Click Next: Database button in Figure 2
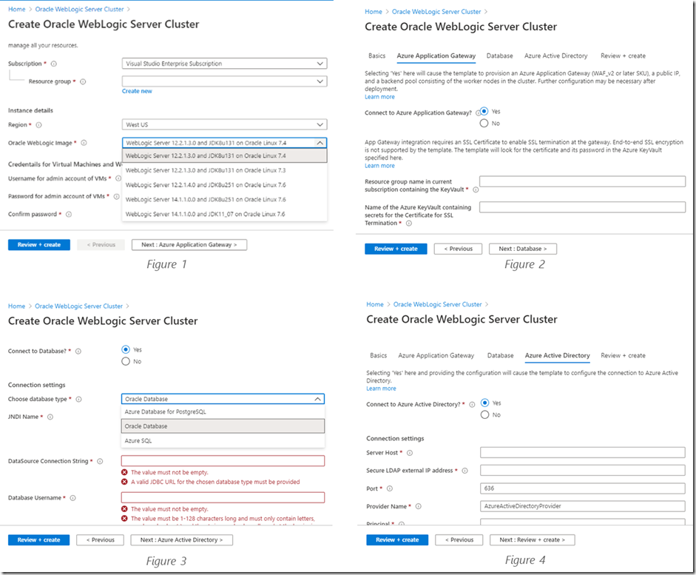 (x=522, y=249)
